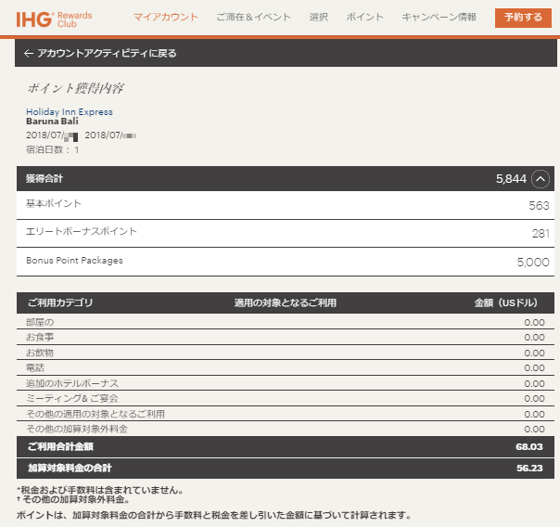Screen dimensions: 560x527
Task: Collapse the 獲得合計 section with the chevron
Action: click(x=541, y=179)
